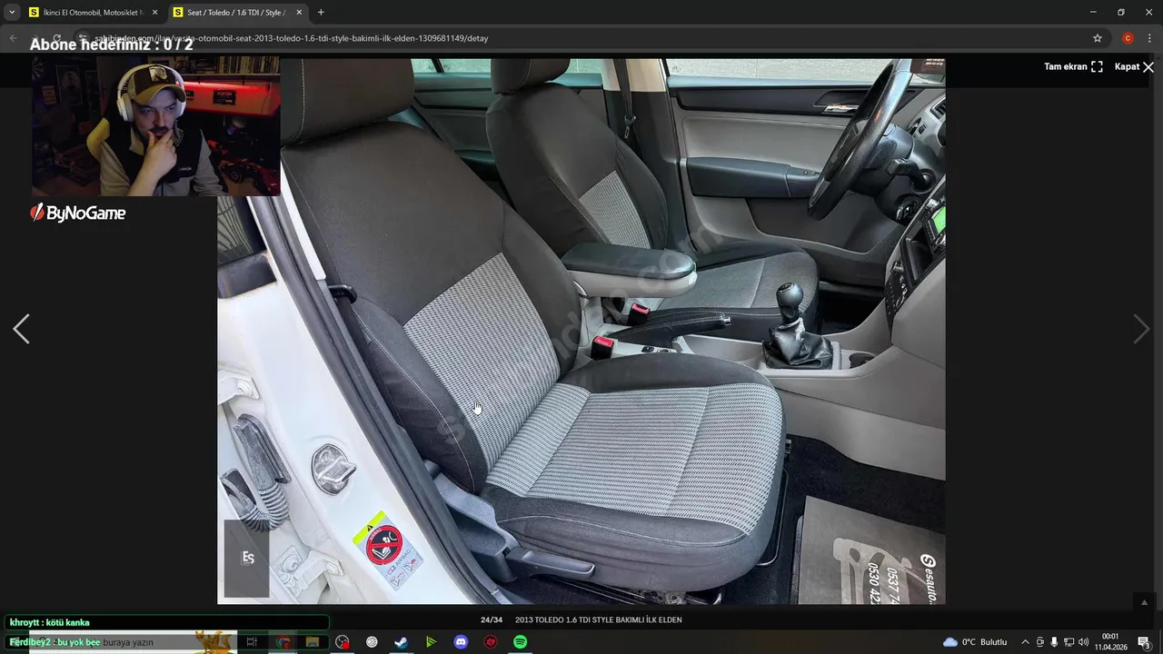The height and width of the screenshot is (654, 1163).
Task: Open the red gear app in taskbar
Action: (491, 642)
